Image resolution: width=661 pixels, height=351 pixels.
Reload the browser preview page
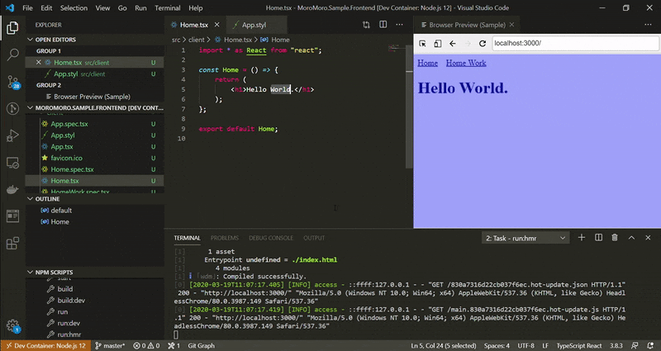483,43
